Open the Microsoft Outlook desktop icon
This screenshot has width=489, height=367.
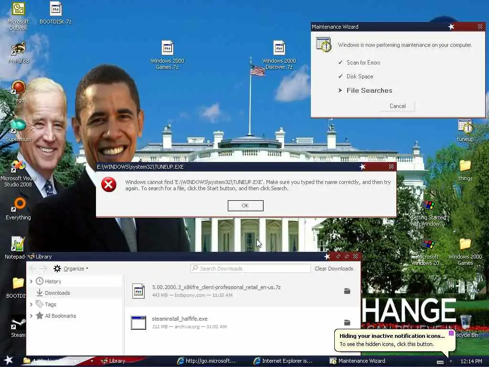18,16
